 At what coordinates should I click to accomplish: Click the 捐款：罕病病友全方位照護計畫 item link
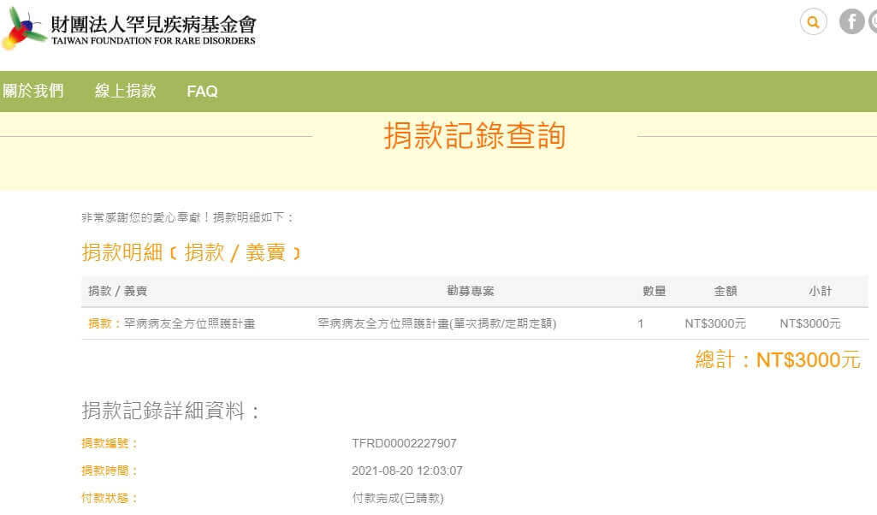(171, 323)
